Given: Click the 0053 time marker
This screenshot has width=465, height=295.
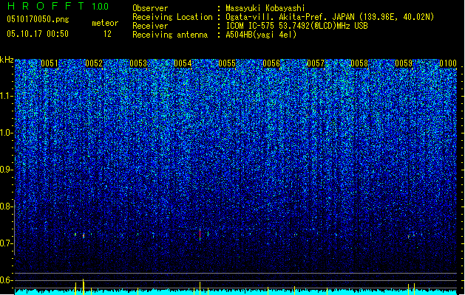Looking at the screenshot, I should point(138,63).
